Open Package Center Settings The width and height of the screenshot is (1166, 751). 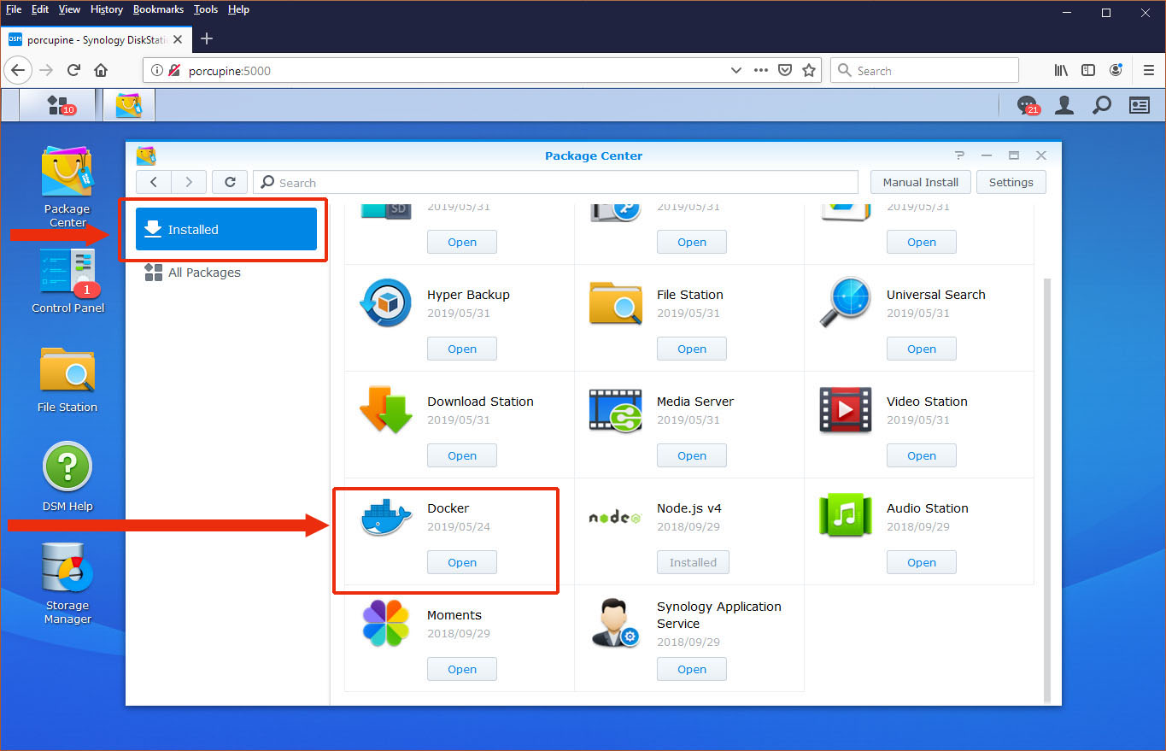[x=1011, y=182]
